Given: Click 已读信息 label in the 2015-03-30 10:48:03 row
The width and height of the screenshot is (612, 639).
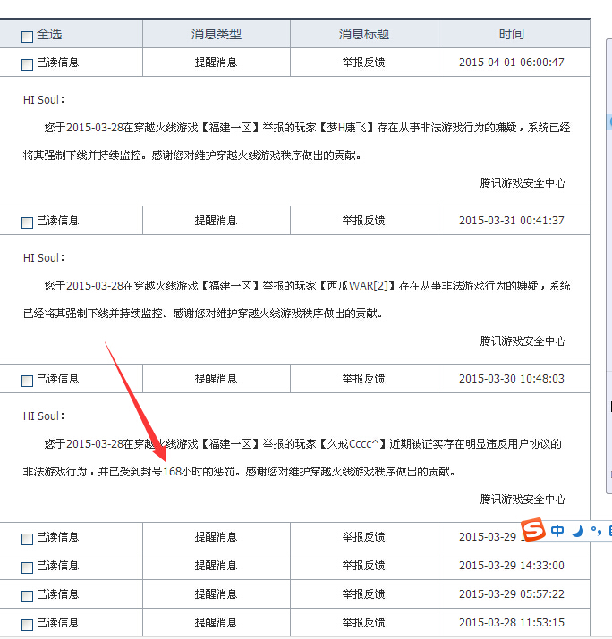Looking at the screenshot, I should tap(57, 379).
